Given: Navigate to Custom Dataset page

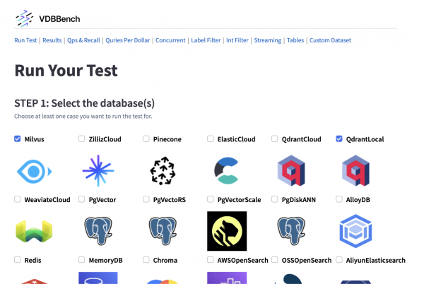Looking at the screenshot, I should (330, 40).
